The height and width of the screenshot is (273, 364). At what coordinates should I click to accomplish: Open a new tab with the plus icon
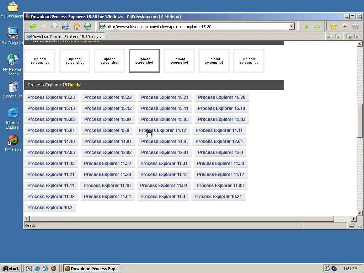point(349,37)
